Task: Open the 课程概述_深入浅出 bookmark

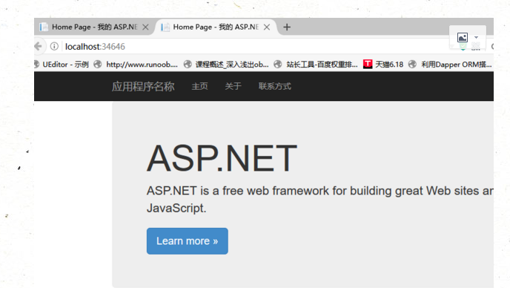Action: [x=226, y=65]
